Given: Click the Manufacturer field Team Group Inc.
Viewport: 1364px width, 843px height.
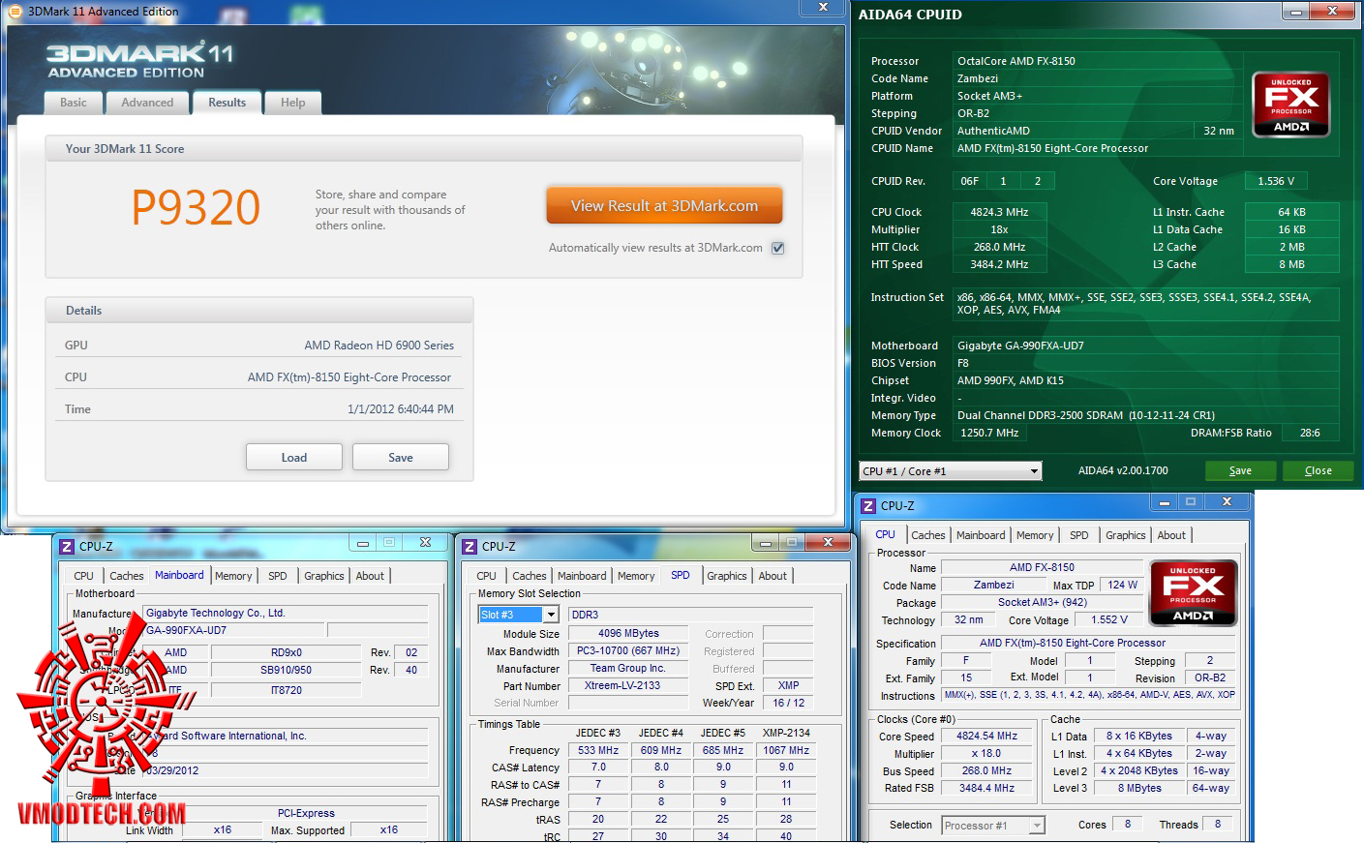Looking at the screenshot, I should [628, 669].
